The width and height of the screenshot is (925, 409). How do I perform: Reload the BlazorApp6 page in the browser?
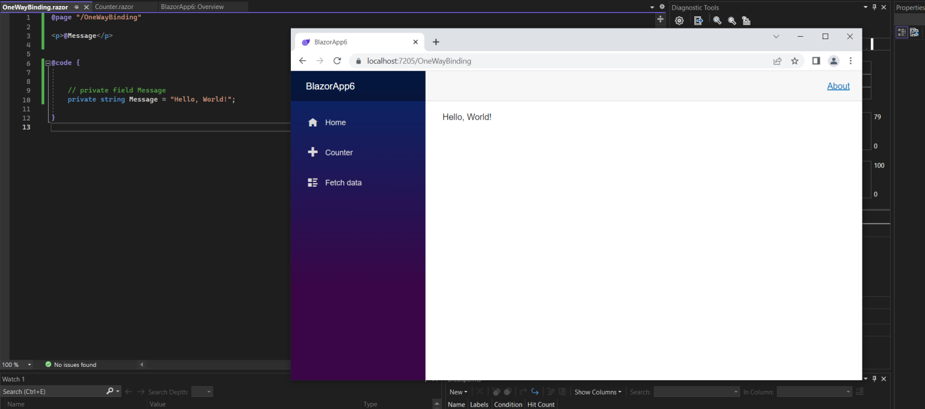tap(337, 60)
